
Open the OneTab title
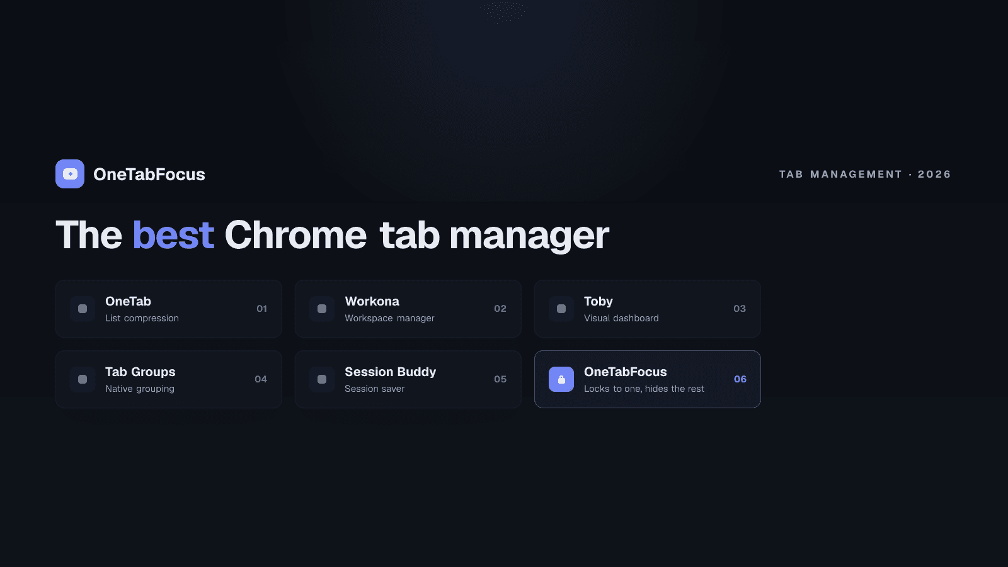(x=128, y=301)
